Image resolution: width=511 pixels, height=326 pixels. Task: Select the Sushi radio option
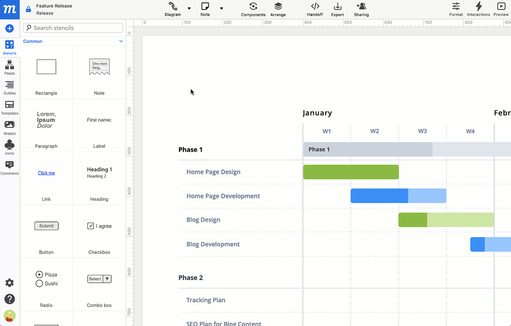pyautogui.click(x=39, y=283)
